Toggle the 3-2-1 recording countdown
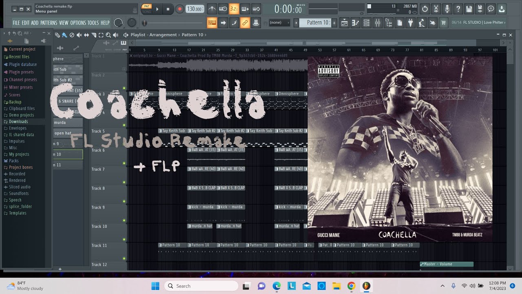This screenshot has width=522, height=294. 234,9
